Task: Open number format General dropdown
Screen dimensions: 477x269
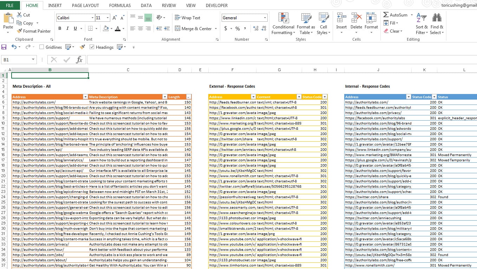Action: (265, 18)
